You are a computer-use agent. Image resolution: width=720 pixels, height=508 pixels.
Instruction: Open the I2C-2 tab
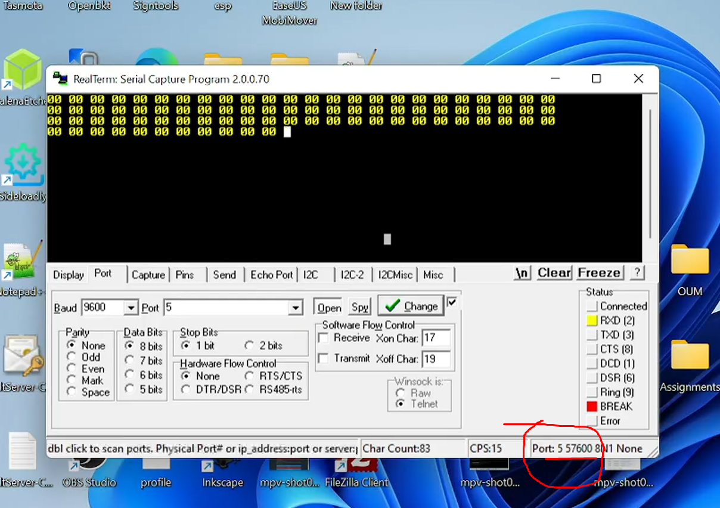pyautogui.click(x=352, y=275)
